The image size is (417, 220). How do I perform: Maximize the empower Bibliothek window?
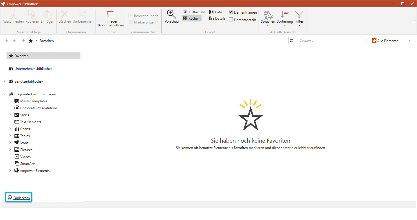[403, 4]
